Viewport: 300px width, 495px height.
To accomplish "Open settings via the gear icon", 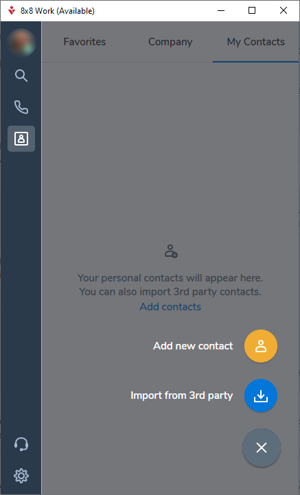I will click(x=21, y=475).
